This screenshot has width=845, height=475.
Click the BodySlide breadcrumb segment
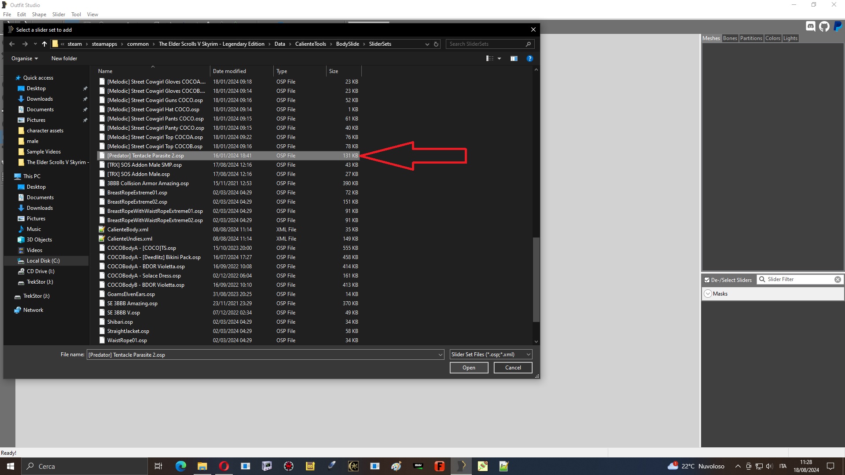[347, 44]
